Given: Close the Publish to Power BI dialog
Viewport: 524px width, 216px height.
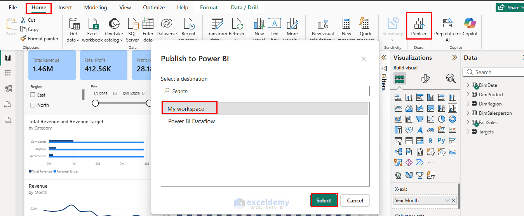Looking at the screenshot, I should click(x=364, y=59).
